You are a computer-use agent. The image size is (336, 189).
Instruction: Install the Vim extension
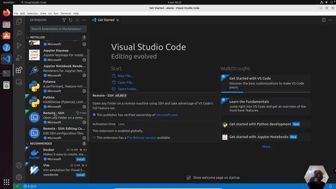click(x=80, y=175)
